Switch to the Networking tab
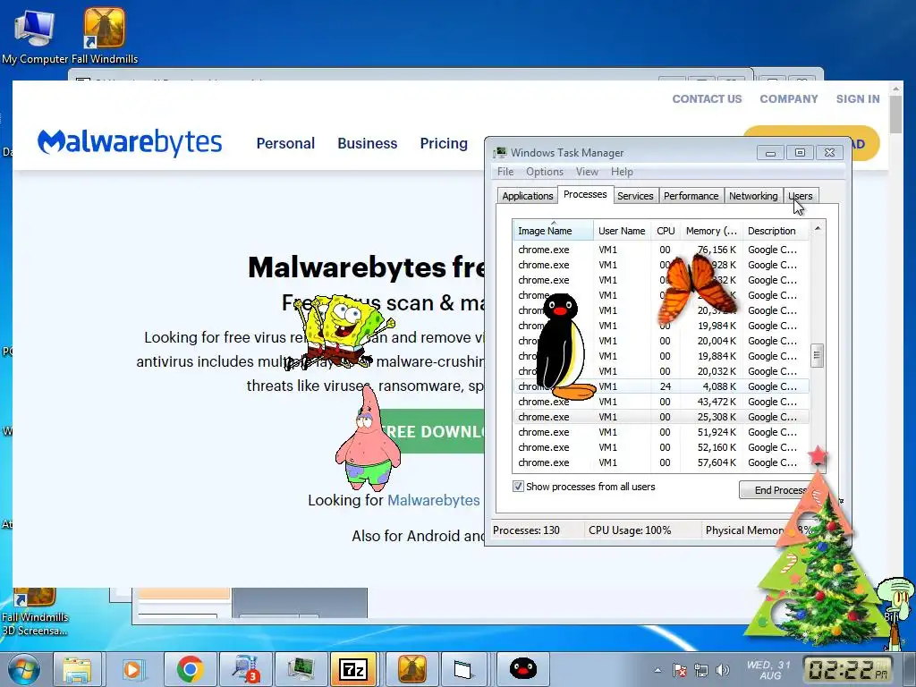The height and width of the screenshot is (687, 916). point(753,196)
